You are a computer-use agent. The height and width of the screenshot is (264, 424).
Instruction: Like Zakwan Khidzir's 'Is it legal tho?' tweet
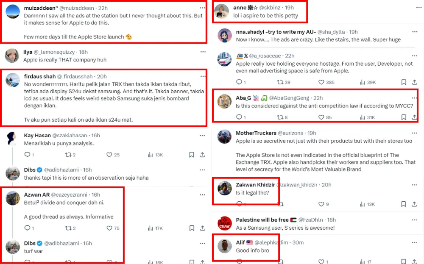click(x=321, y=204)
